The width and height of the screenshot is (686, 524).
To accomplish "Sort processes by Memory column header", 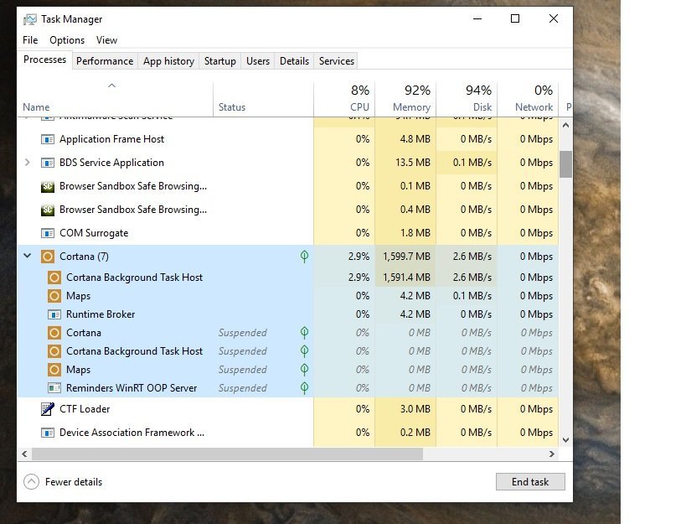I will pyautogui.click(x=405, y=99).
